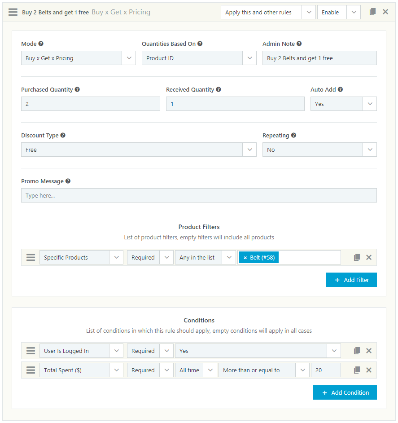Delete the Total Spent condition

(369, 370)
